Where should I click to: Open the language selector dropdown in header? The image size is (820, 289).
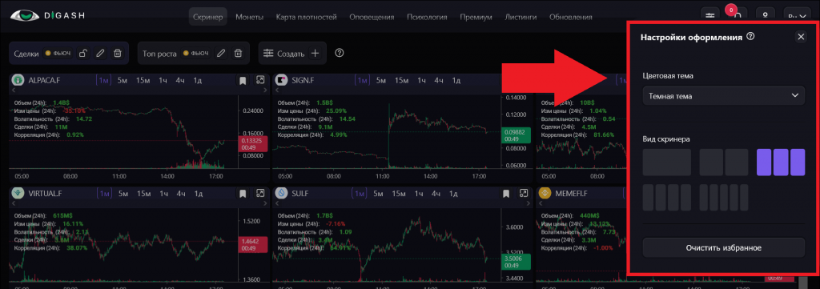[x=797, y=16]
